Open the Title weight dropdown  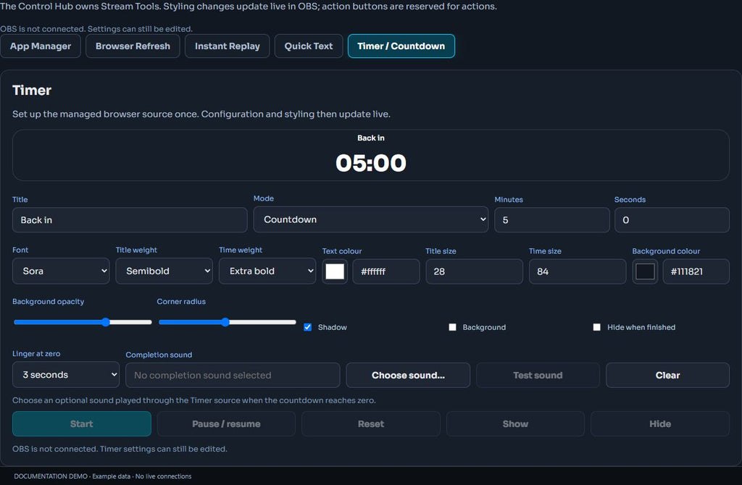pyautogui.click(x=164, y=271)
